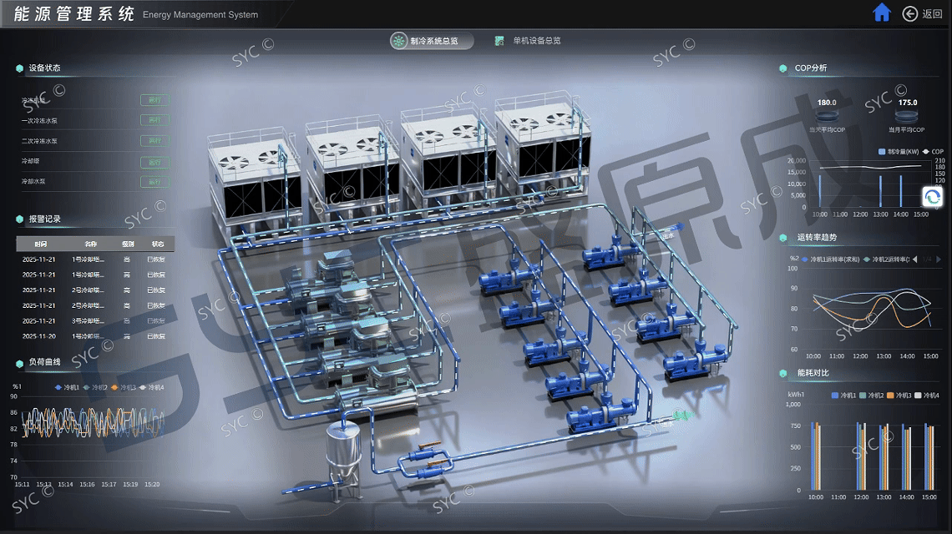Image resolution: width=952 pixels, height=534 pixels.
Task: Click the hexagon icon beside 设备状态
Action: pyautogui.click(x=19, y=68)
